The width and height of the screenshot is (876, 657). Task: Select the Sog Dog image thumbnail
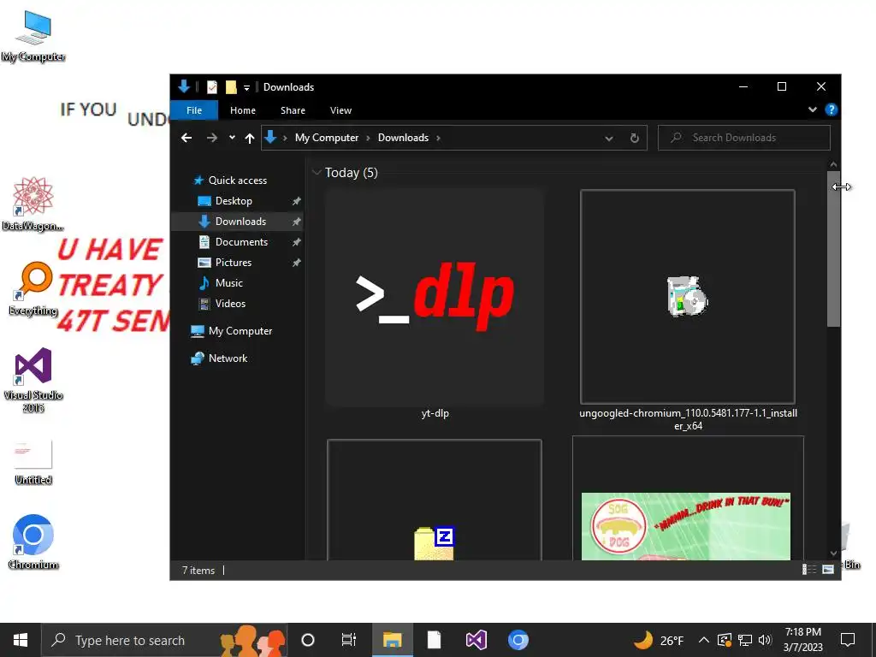point(686,526)
